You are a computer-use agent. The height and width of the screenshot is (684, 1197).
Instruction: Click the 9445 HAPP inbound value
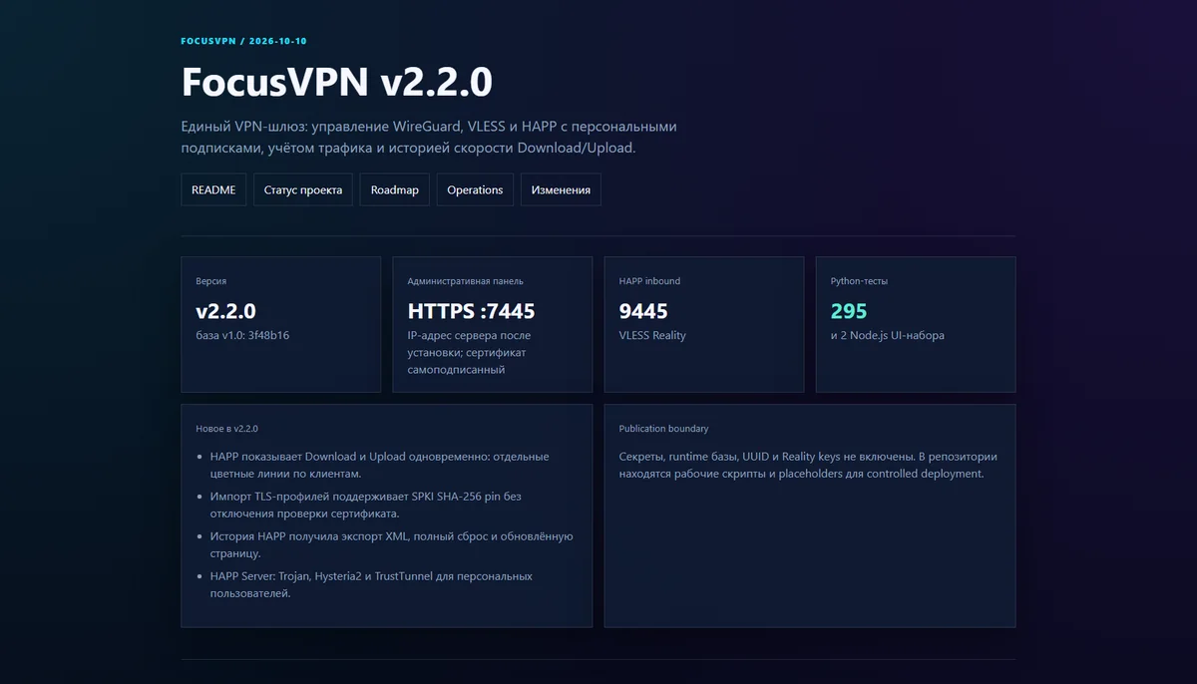coord(643,311)
